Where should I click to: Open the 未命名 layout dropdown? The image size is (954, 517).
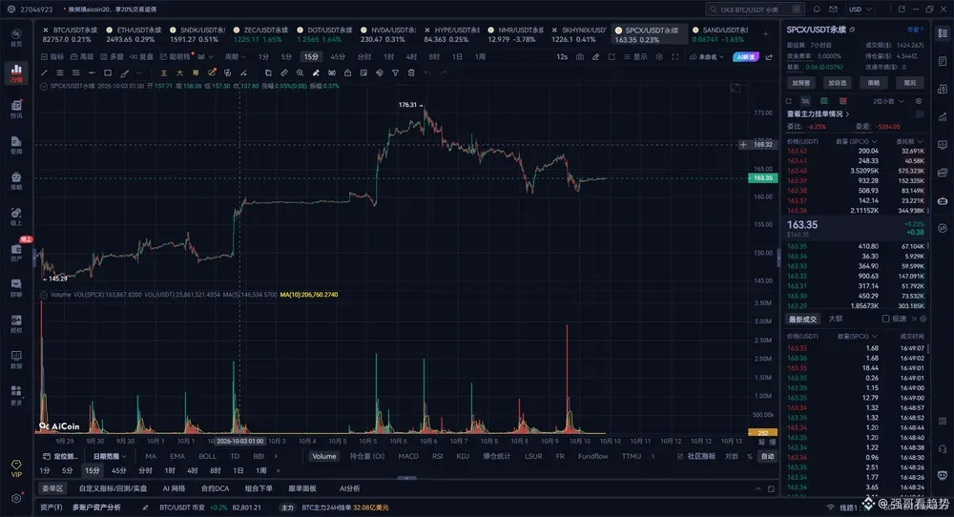coord(707,56)
